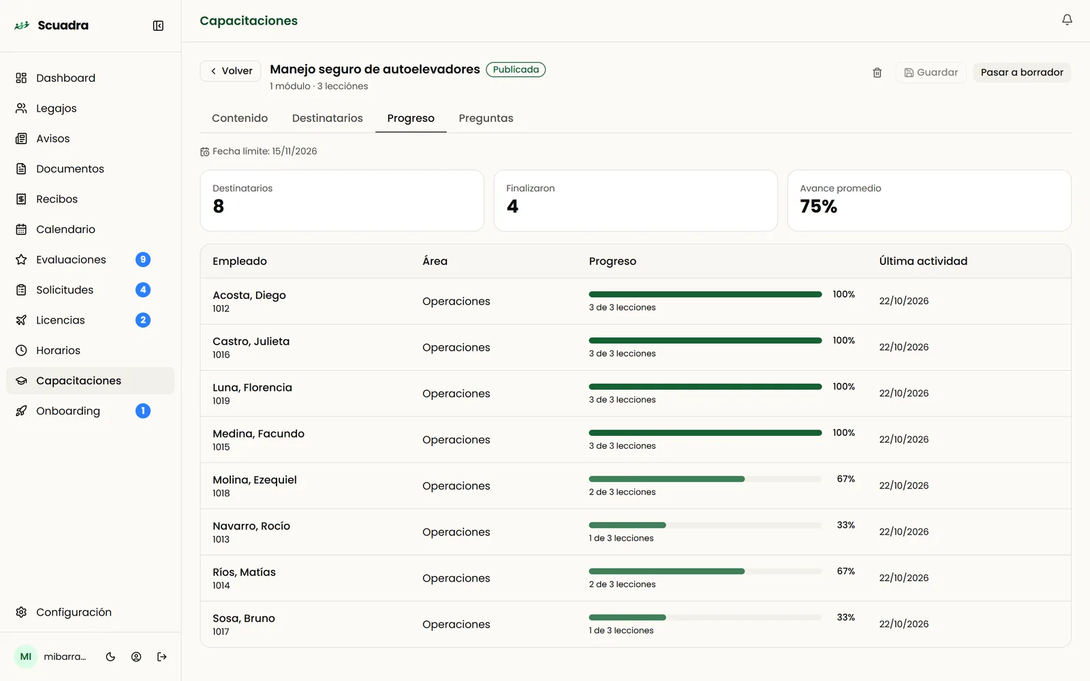Image resolution: width=1090 pixels, height=681 pixels.
Task: Click MI user avatar
Action: (26, 657)
